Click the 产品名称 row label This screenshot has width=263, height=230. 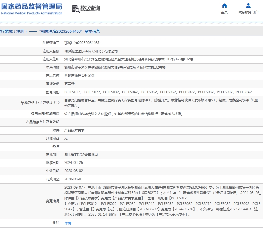(x=52, y=76)
